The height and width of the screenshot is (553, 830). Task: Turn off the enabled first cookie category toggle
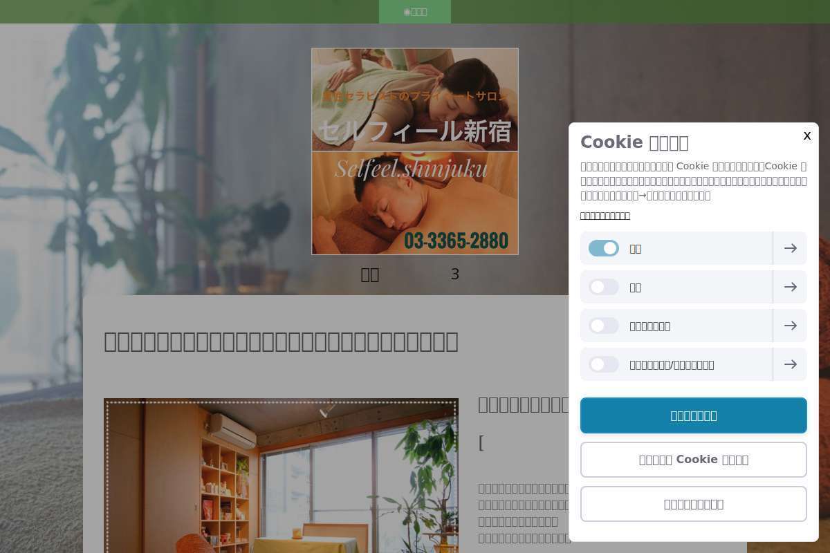604,248
